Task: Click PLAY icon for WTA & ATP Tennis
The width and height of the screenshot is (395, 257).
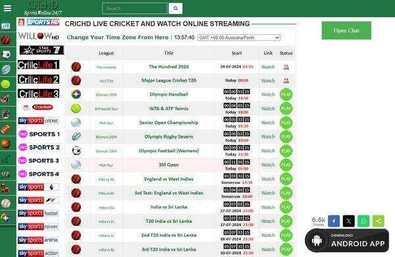Action: (286, 109)
